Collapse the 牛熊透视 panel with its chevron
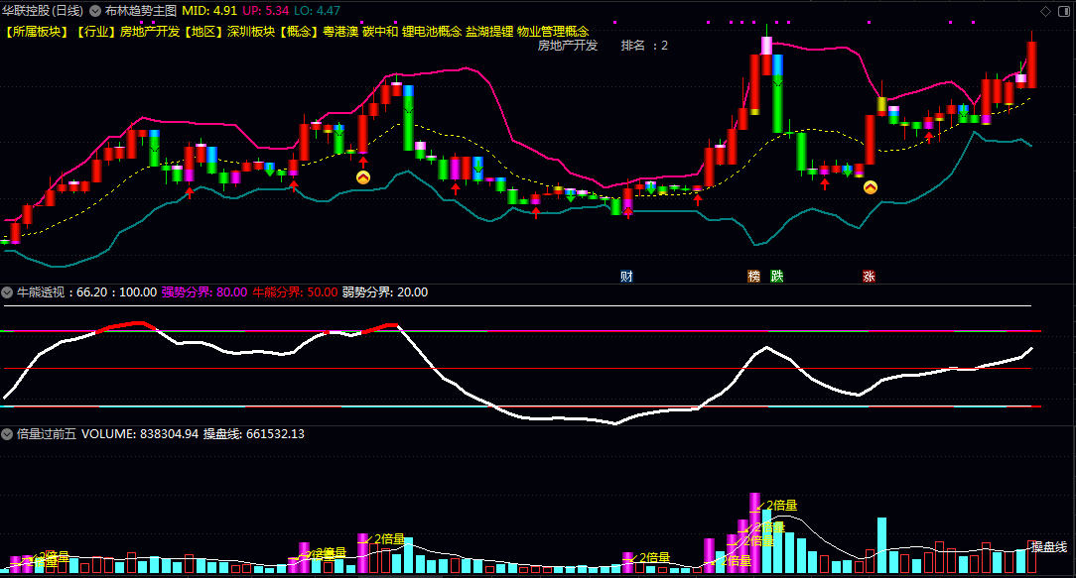 pyautogui.click(x=8, y=292)
